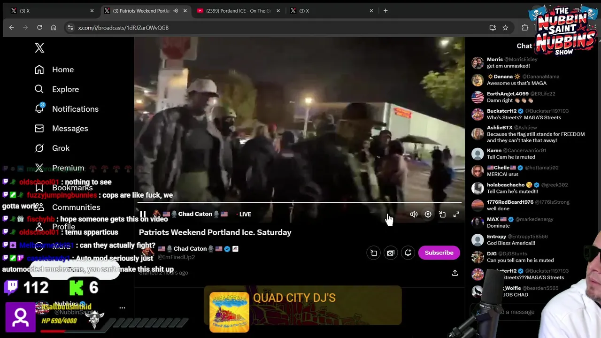The height and width of the screenshot is (338, 601).
Task: Click the address bar URL
Action: click(123, 28)
